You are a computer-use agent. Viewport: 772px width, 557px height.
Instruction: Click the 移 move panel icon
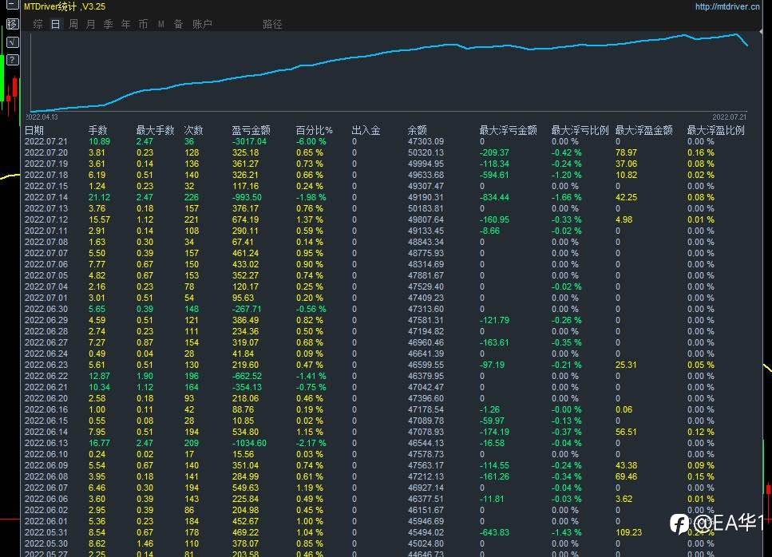[x=13, y=24]
